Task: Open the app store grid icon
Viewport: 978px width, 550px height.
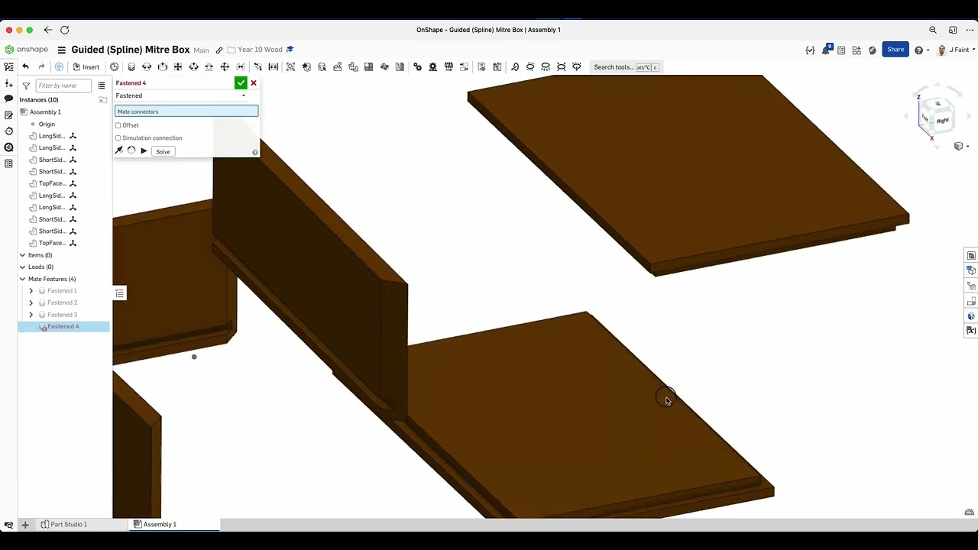Action: (x=857, y=50)
